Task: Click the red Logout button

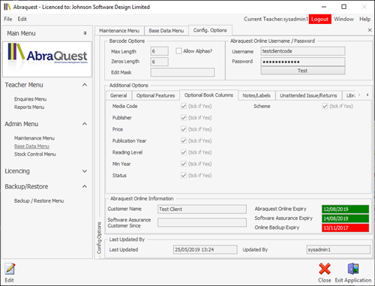Action: [x=319, y=19]
